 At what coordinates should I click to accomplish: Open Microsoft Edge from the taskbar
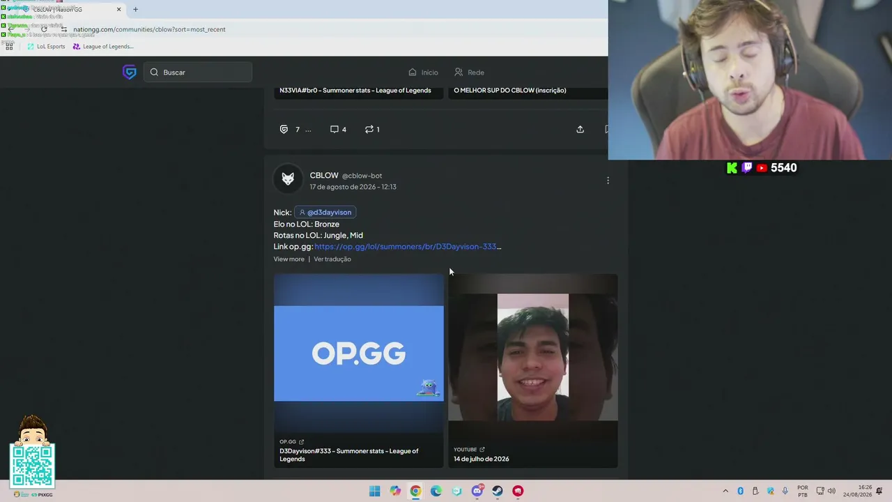point(436,491)
